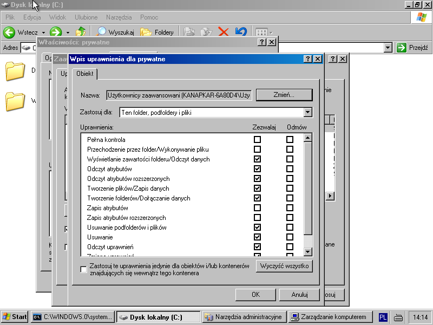This screenshot has width=433, height=325.
Task: Select the Obiekt tab
Action: [85, 73]
